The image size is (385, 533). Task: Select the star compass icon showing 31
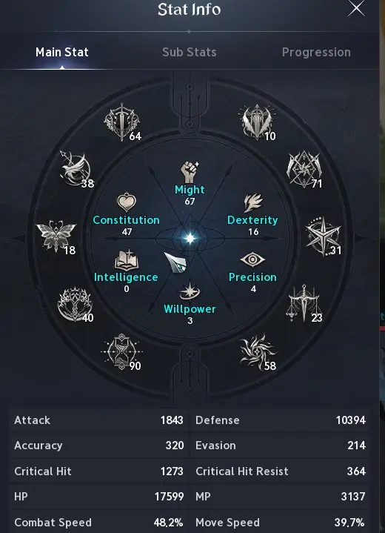click(x=324, y=236)
